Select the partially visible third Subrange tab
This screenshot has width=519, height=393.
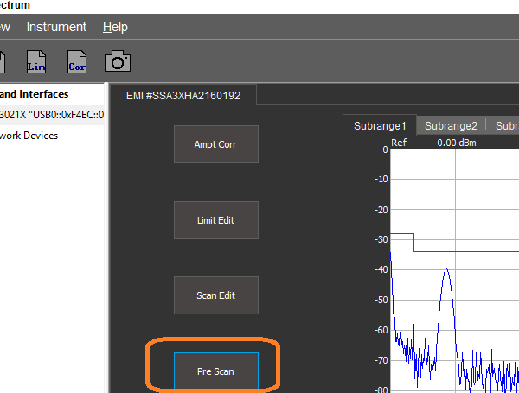pos(505,125)
